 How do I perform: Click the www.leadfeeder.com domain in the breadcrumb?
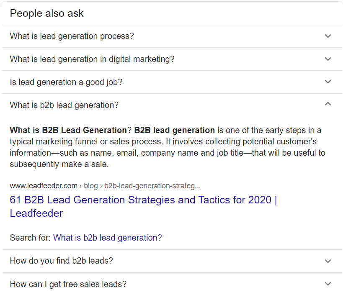[x=44, y=186]
